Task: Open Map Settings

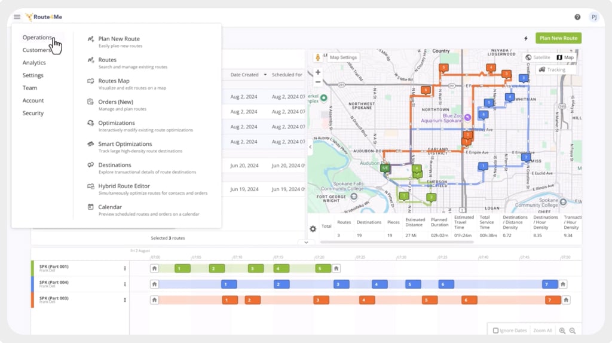Action: (x=343, y=57)
